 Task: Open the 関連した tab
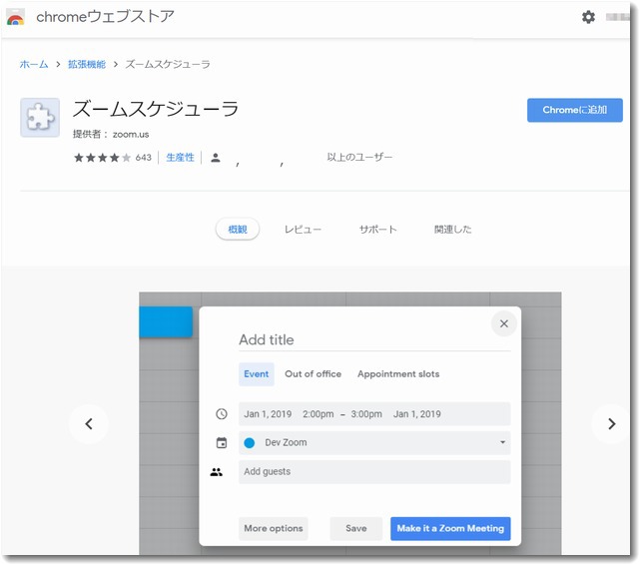[452, 230]
